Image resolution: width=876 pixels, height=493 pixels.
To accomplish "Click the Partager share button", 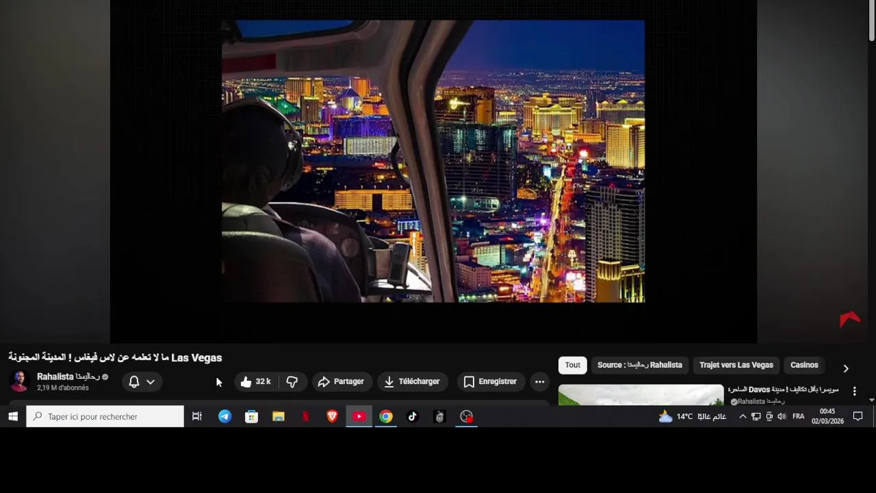I will click(x=341, y=382).
